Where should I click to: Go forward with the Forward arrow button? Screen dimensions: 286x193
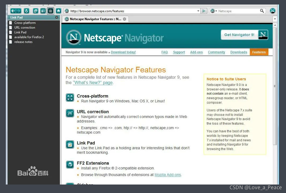[x=19, y=11]
